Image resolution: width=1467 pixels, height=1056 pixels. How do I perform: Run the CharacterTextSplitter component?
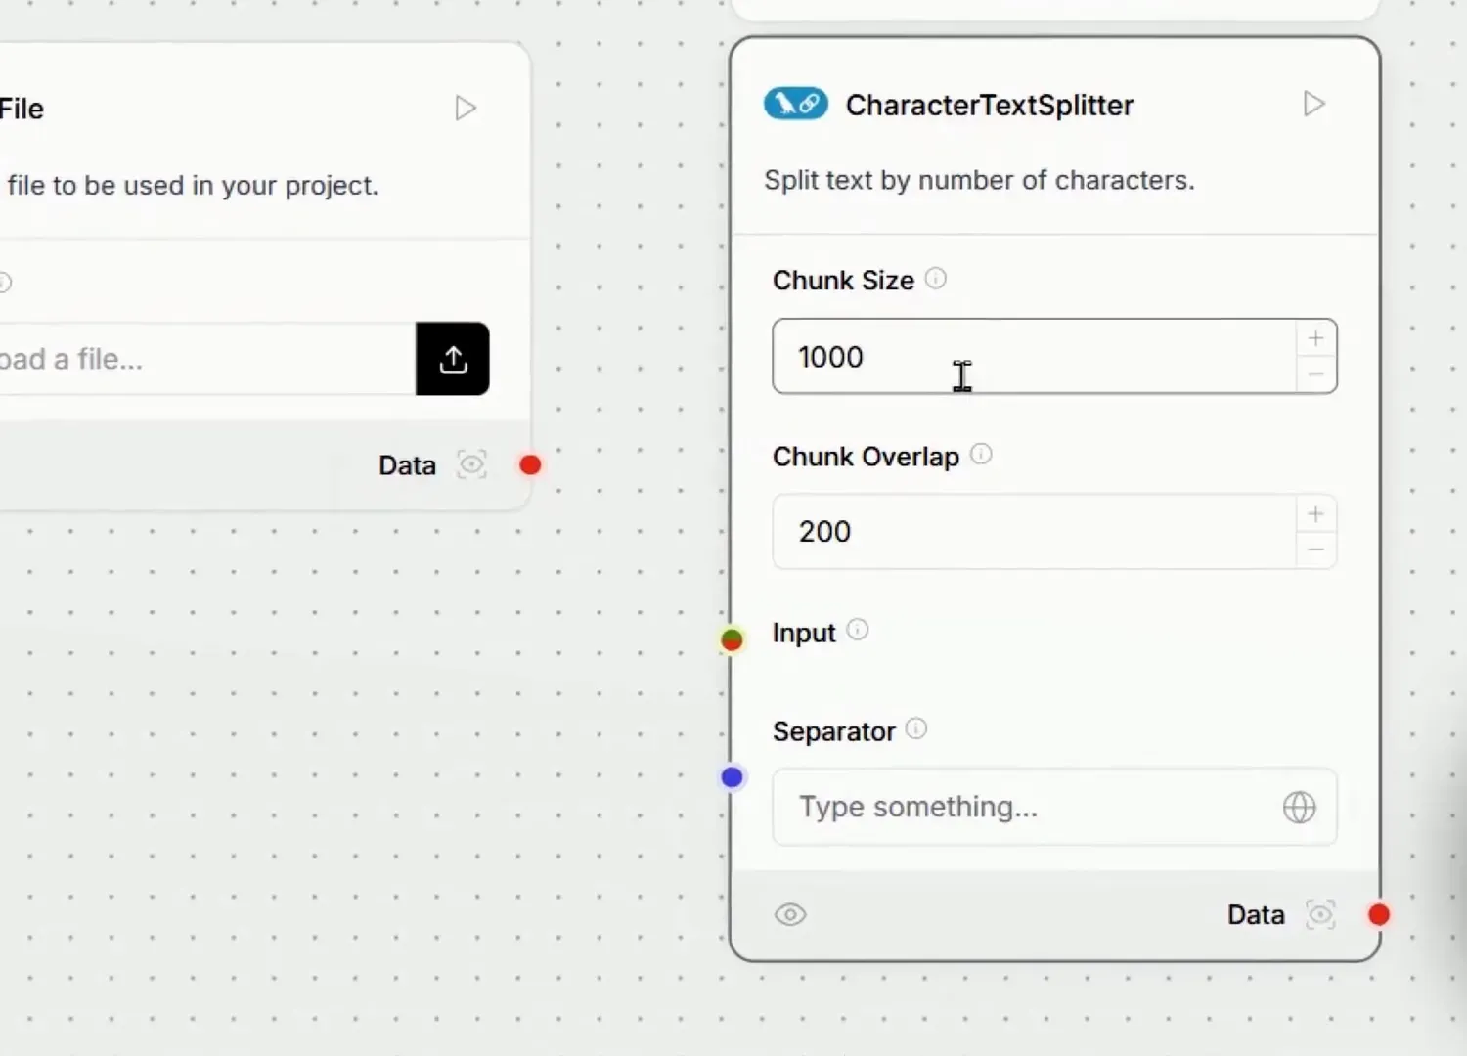1314,104
